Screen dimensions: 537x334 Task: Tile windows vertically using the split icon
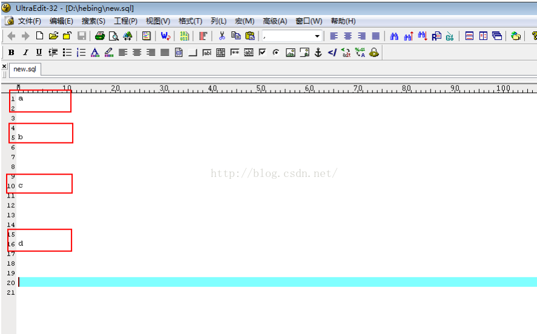(x=483, y=36)
